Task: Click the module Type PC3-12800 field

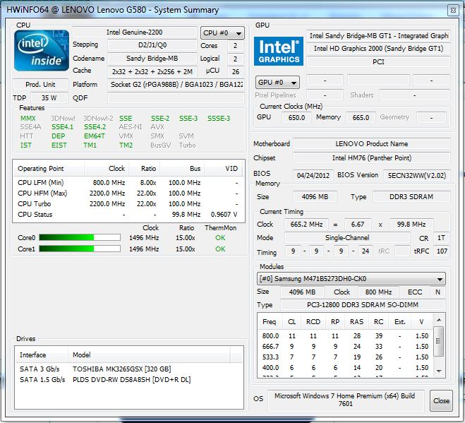Action: pyautogui.click(x=363, y=305)
